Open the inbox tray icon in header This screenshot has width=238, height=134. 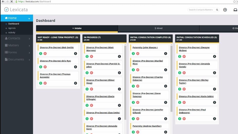tap(235, 10)
